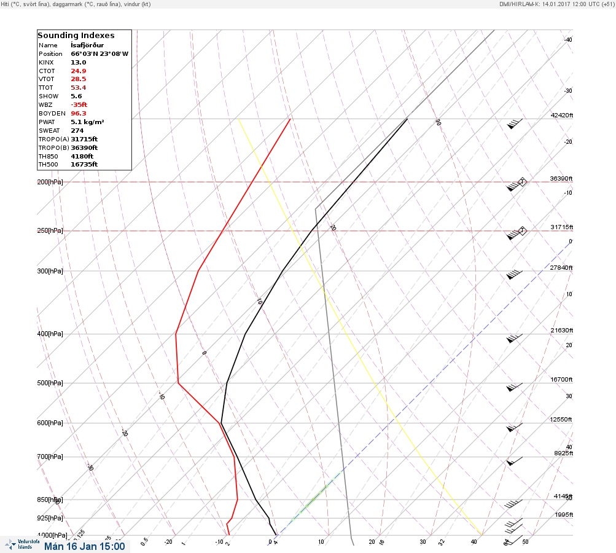Select the WBZ value -35ft
This screenshot has height=553, width=616.
[x=79, y=105]
